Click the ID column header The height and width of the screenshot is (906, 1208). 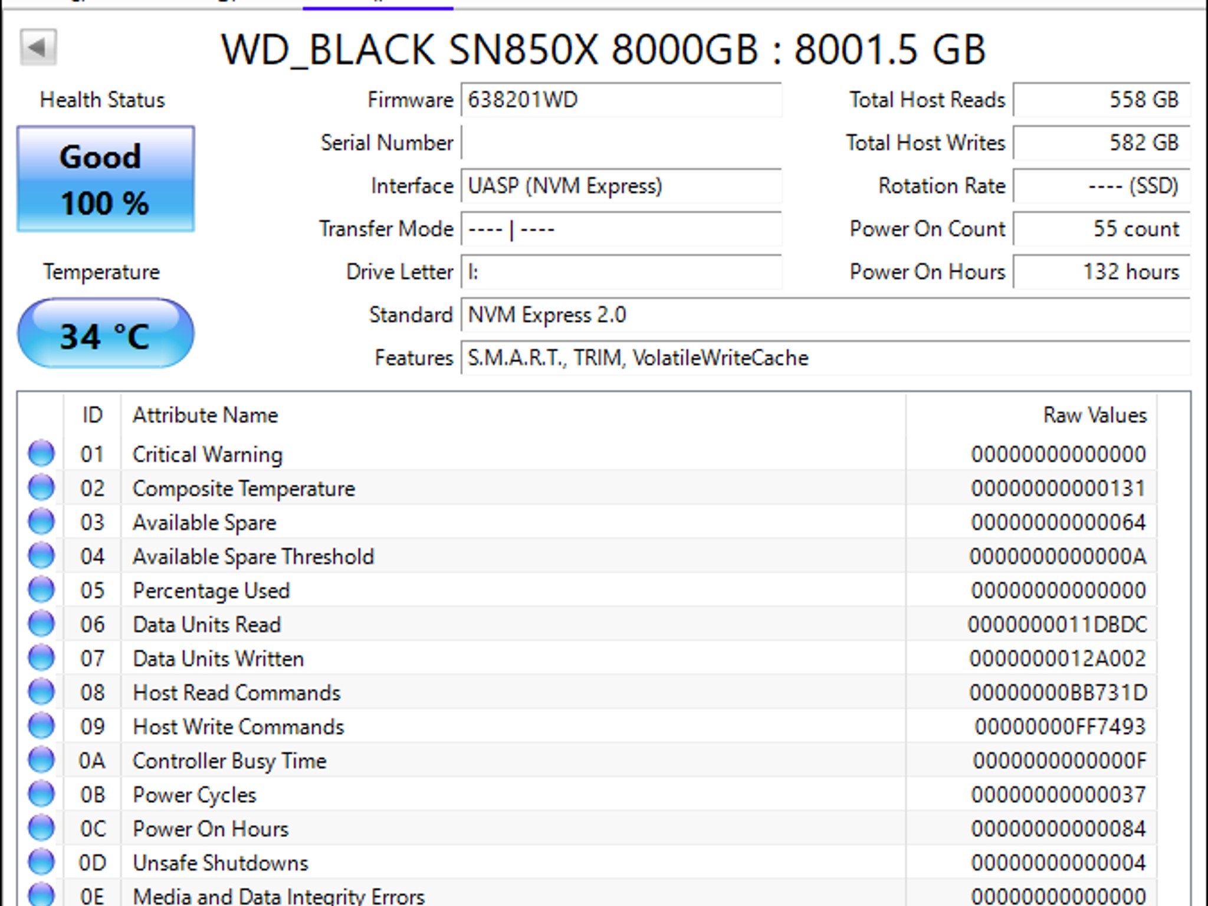click(x=92, y=415)
